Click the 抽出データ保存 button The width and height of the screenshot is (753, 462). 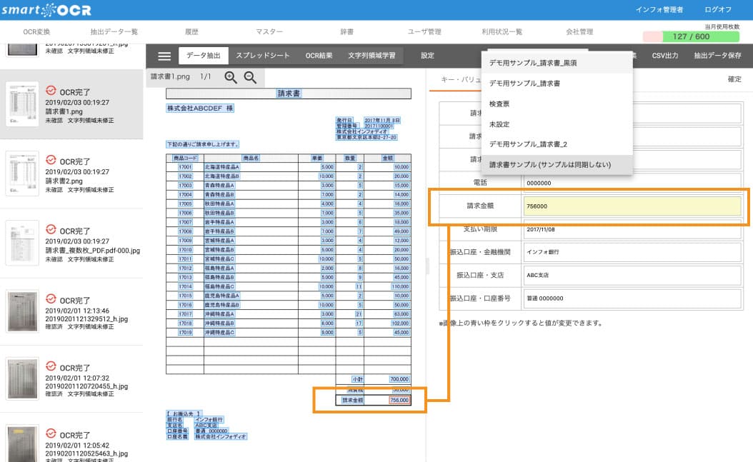pos(717,56)
